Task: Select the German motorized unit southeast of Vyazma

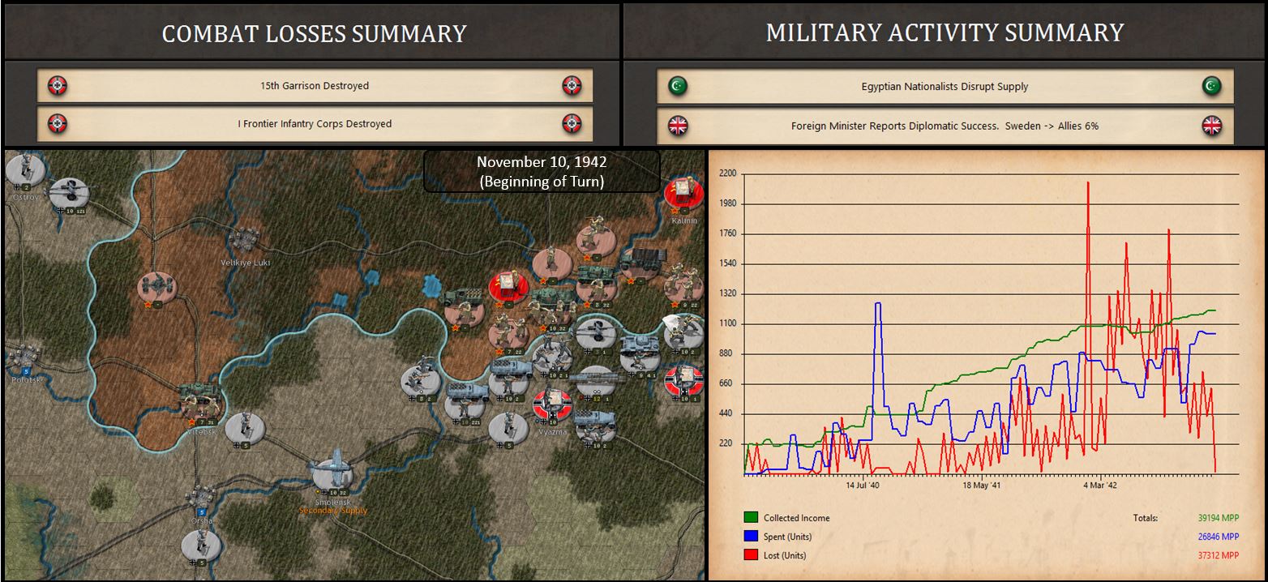Action: (x=596, y=429)
